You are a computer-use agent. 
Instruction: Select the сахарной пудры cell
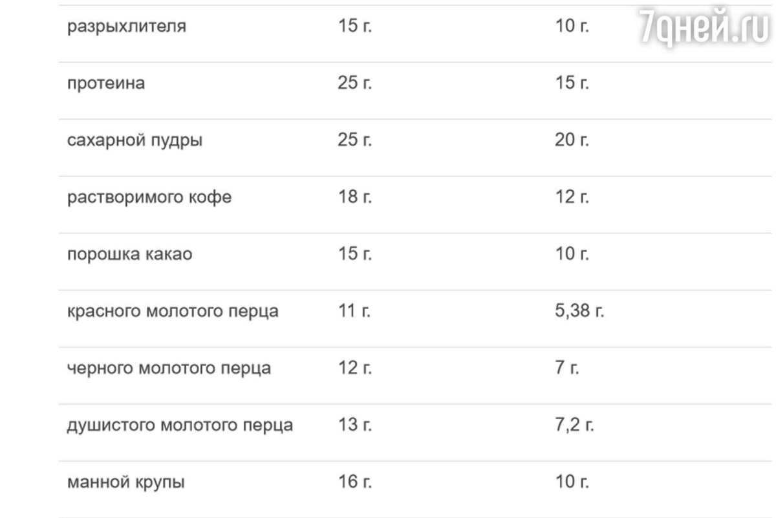point(135,141)
